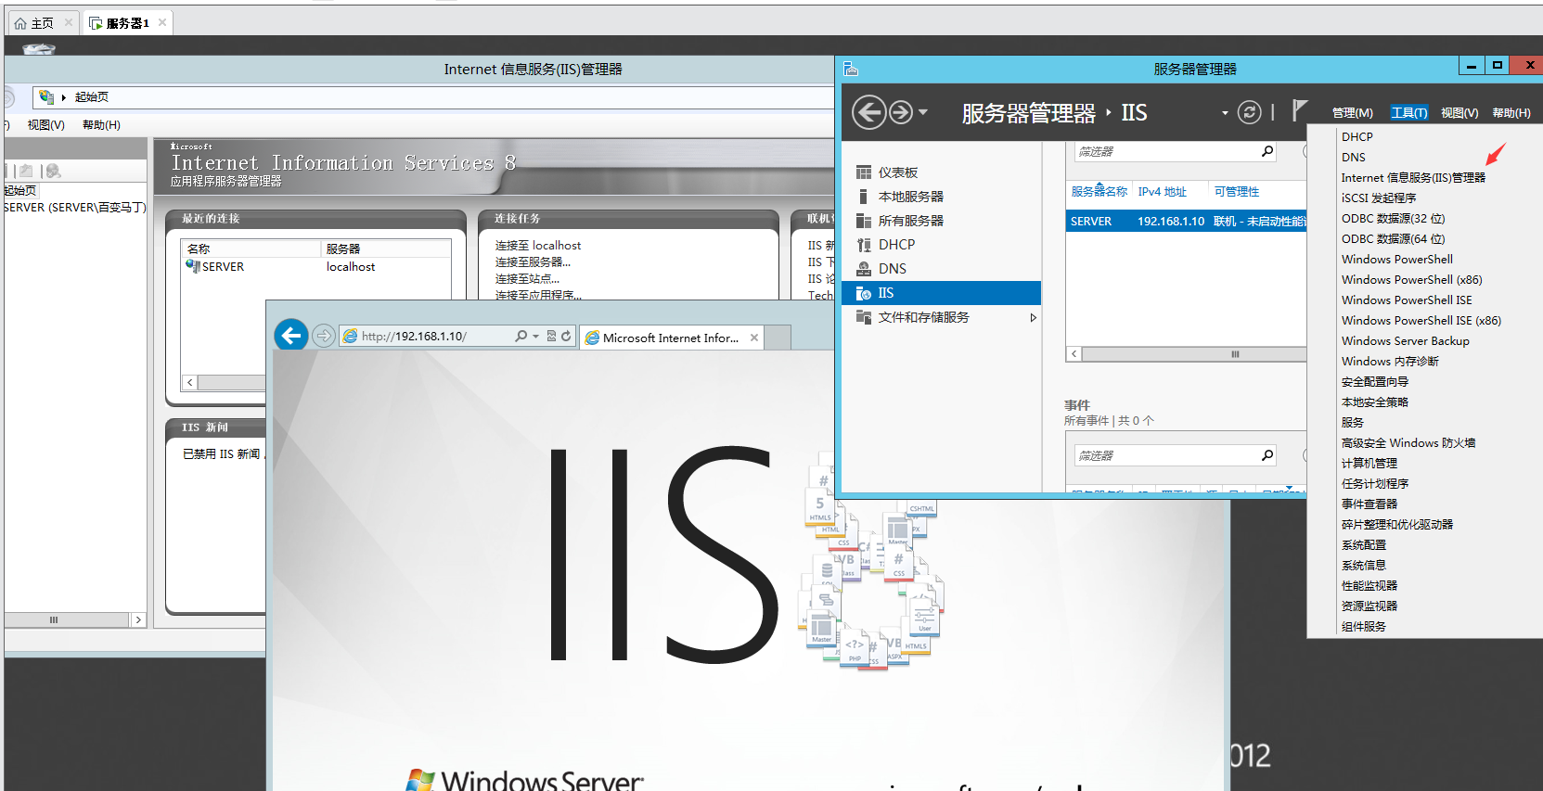Open address bar autocomplete dropdown arrow
Screen dimensions: 1543x791
click(x=535, y=336)
